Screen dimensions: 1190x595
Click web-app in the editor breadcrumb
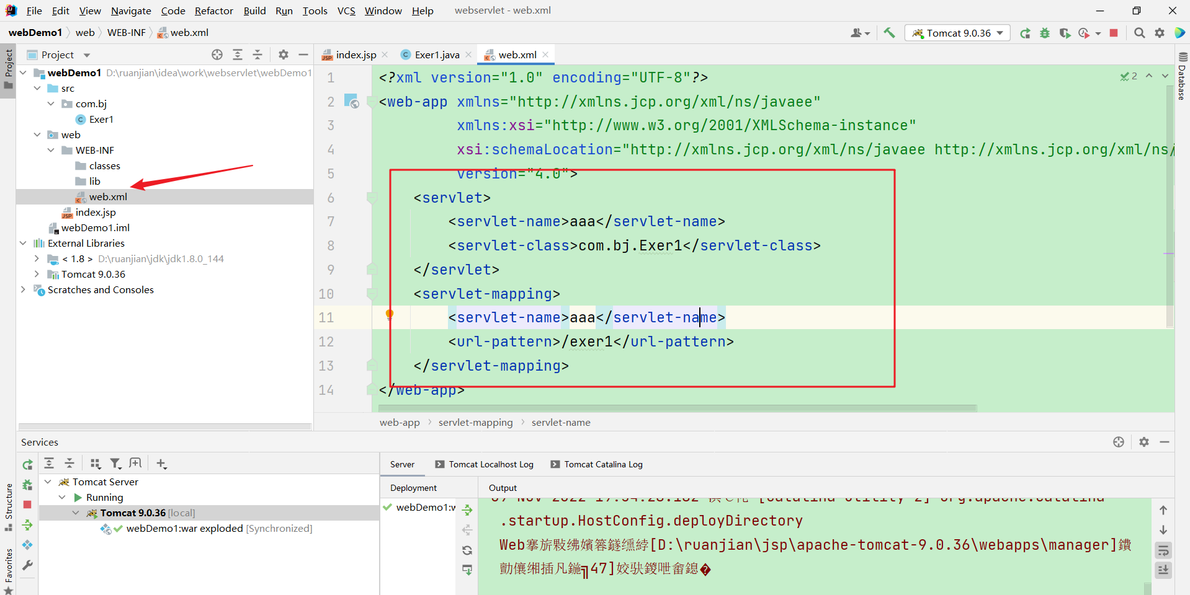(x=400, y=422)
